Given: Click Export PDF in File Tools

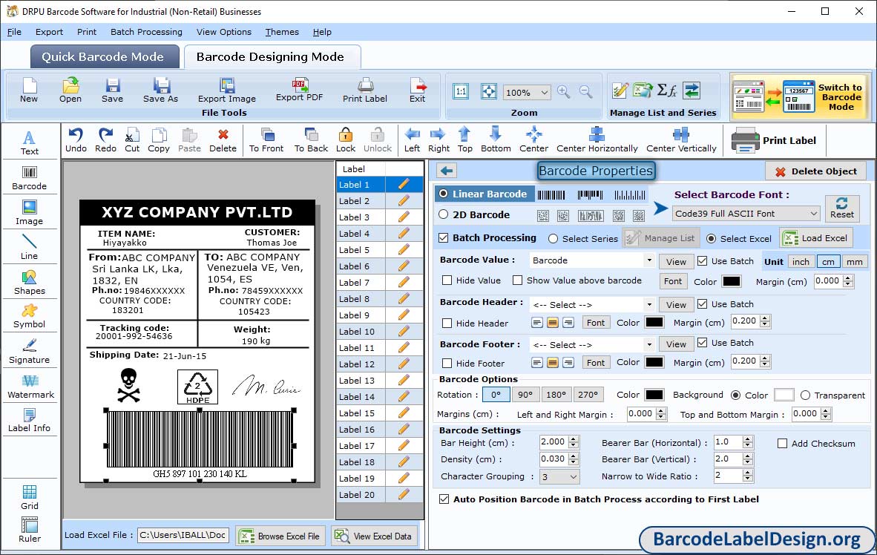Looking at the screenshot, I should (x=299, y=90).
